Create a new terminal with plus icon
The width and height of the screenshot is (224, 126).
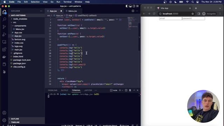pos(120,90)
